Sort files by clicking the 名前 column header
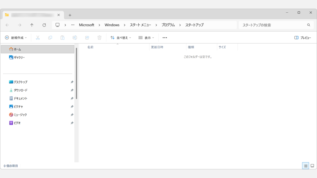Image resolution: width=317 pixels, height=178 pixels. tap(90, 47)
